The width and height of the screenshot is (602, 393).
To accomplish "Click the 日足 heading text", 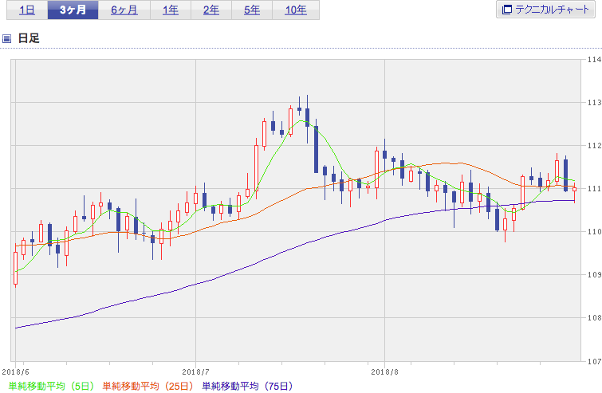I will (29, 38).
